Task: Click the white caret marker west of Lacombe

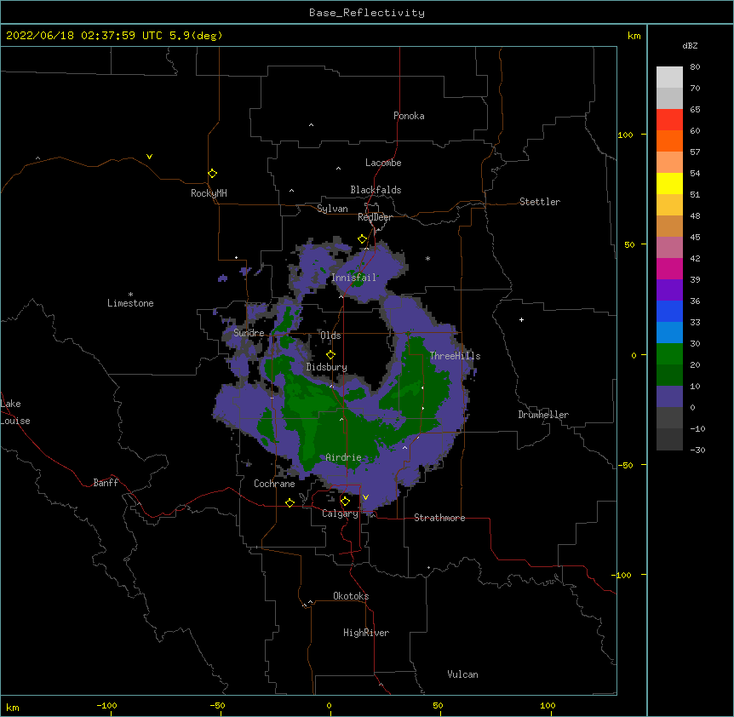Action: 338,169
